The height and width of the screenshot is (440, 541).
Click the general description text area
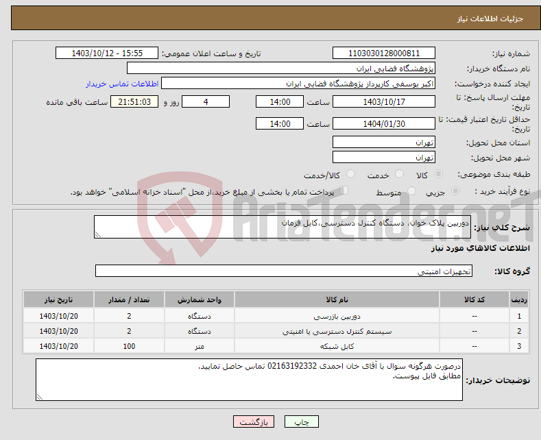(282, 227)
